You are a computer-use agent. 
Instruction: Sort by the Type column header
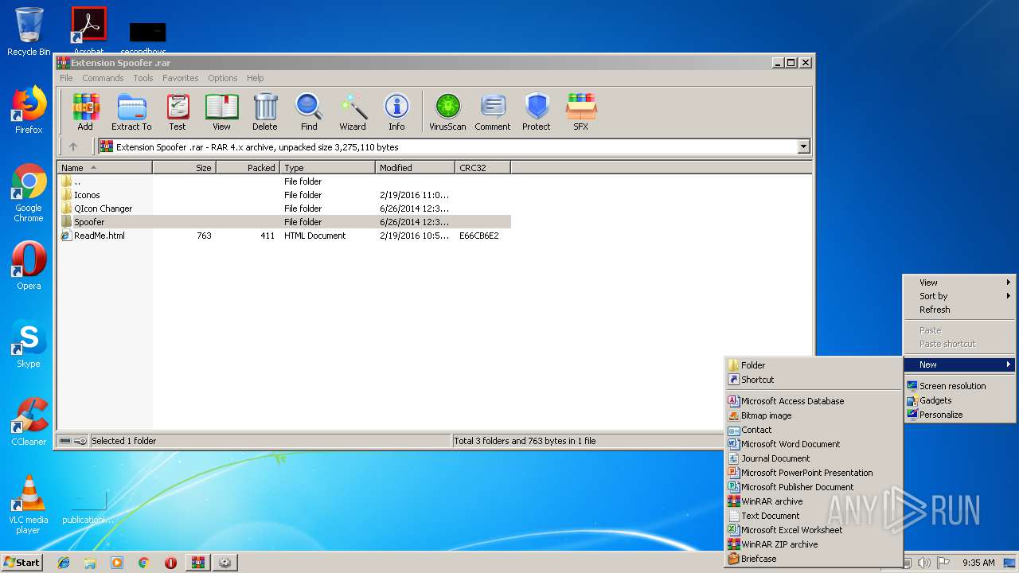click(328, 168)
